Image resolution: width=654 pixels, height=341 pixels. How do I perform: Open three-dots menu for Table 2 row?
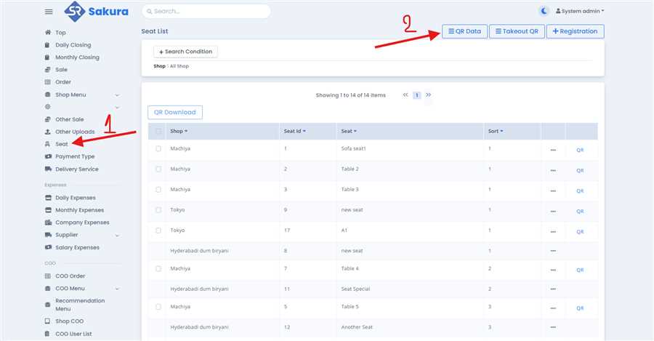553,170
